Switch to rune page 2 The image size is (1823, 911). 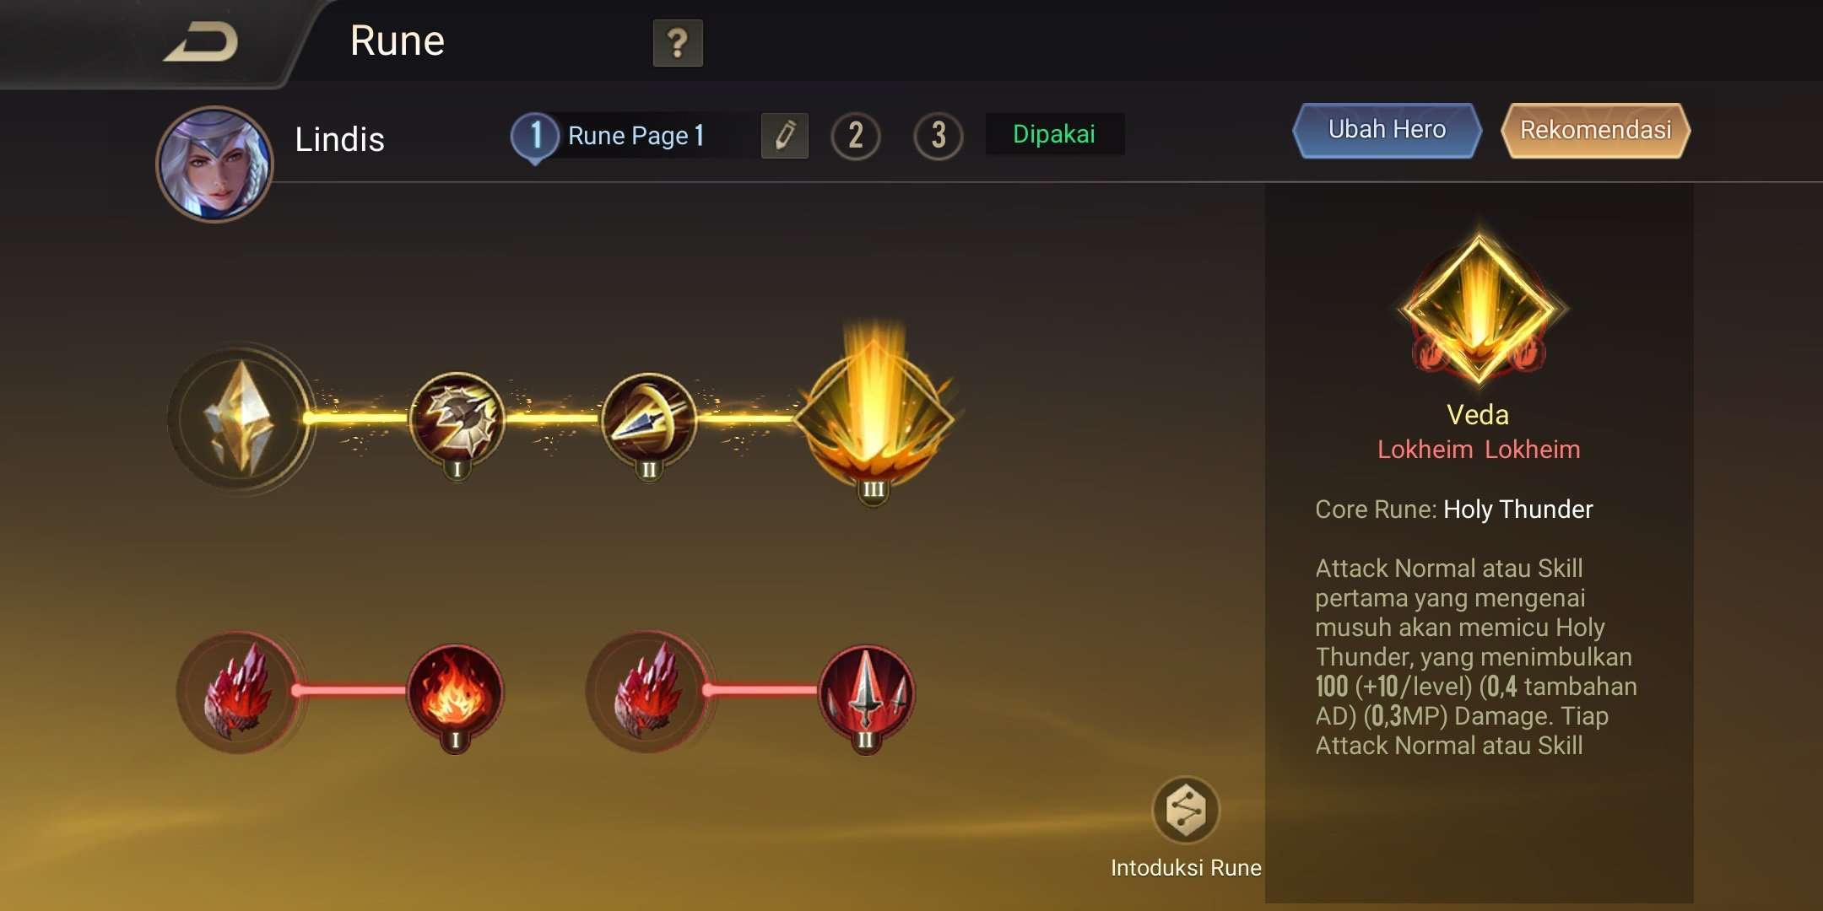click(856, 136)
